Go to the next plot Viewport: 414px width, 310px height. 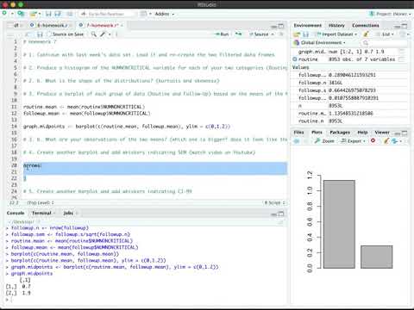(x=305, y=141)
